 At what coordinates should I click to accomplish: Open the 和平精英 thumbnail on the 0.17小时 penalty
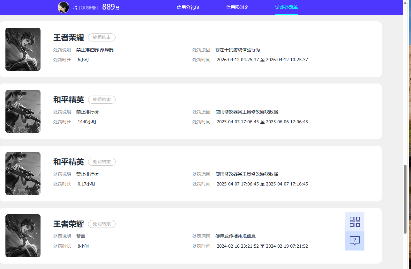pyautogui.click(x=23, y=173)
